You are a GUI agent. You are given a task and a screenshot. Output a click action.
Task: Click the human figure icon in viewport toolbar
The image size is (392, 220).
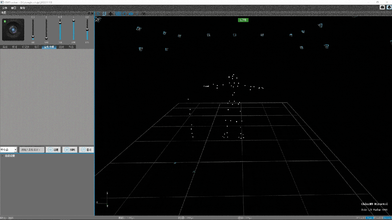coord(110,14)
